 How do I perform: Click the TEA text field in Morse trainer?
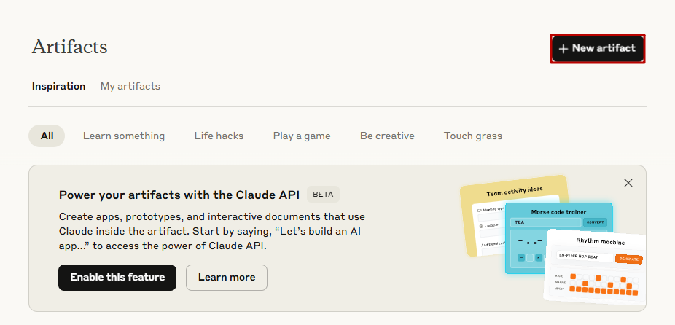pos(546,222)
